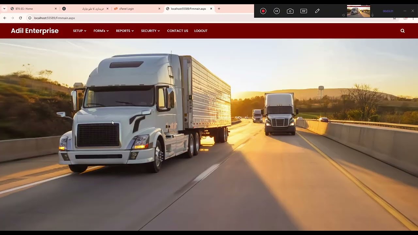
Task: Close the recorder toolbar
Action: click(x=413, y=11)
